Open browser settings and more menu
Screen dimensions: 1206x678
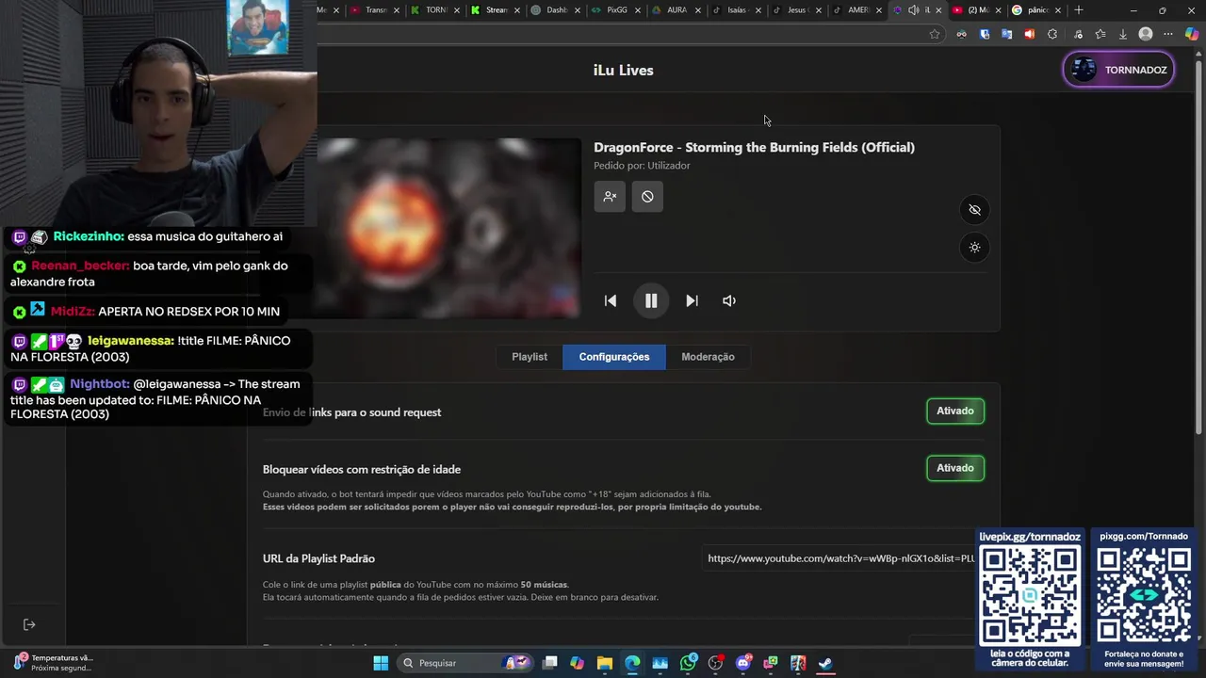coord(1168,34)
